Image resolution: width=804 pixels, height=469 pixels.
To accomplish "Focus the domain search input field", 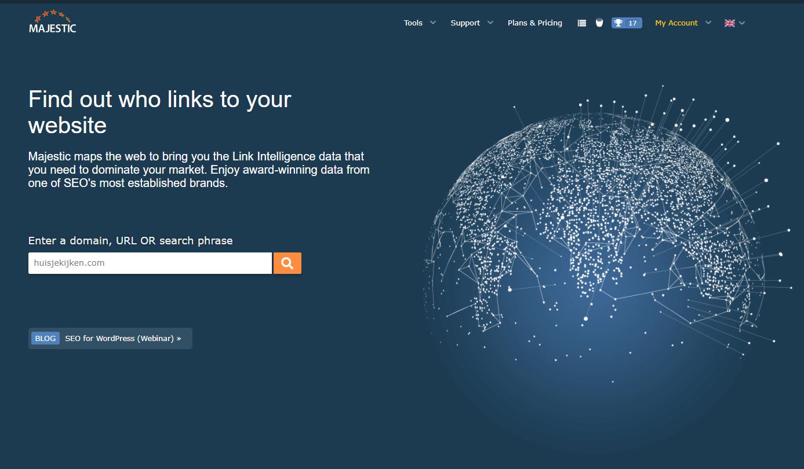I will [150, 263].
